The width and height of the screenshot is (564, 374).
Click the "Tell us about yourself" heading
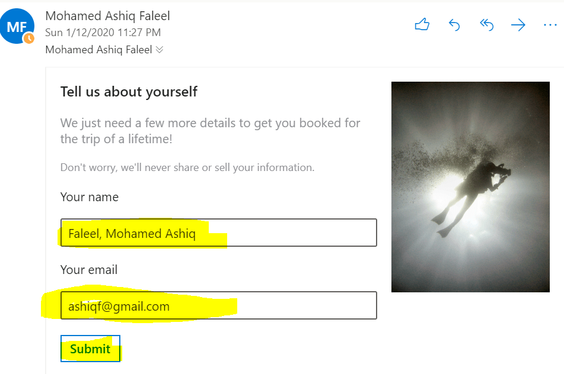[x=129, y=92]
